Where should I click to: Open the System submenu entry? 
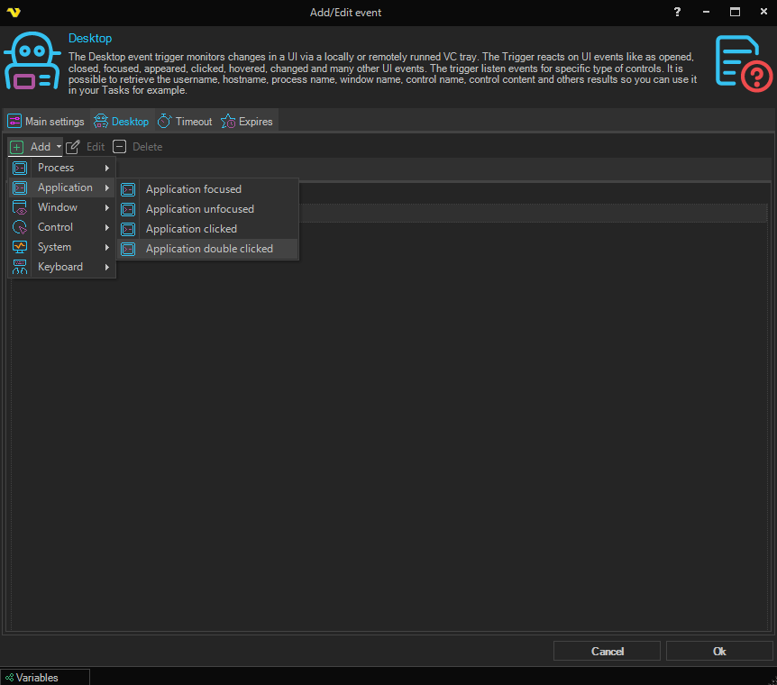pos(62,247)
